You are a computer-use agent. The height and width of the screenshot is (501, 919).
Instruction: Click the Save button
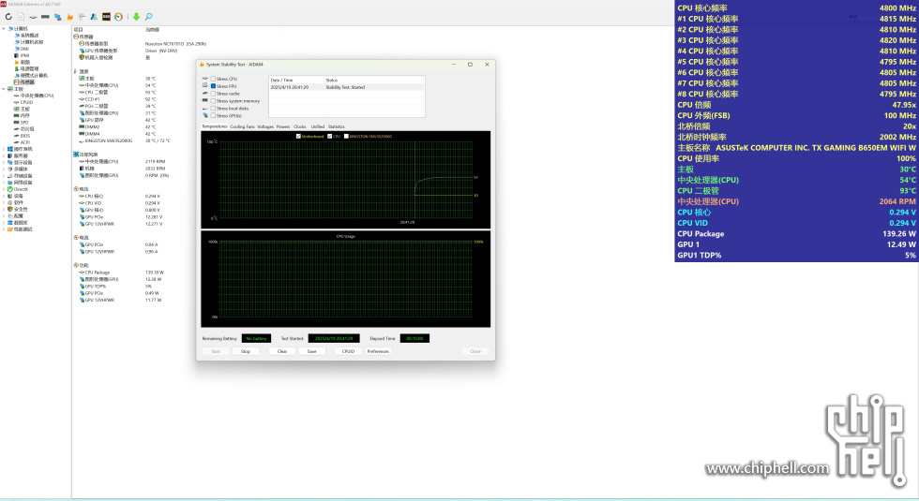coord(311,351)
